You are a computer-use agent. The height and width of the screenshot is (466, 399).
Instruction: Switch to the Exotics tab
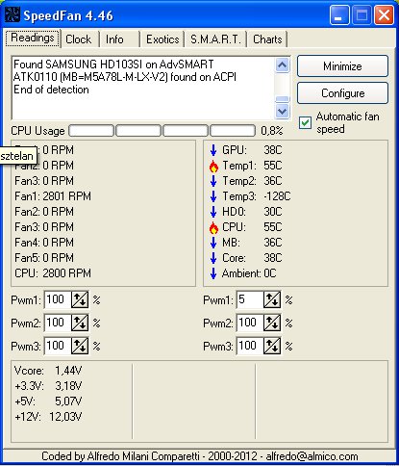[162, 39]
